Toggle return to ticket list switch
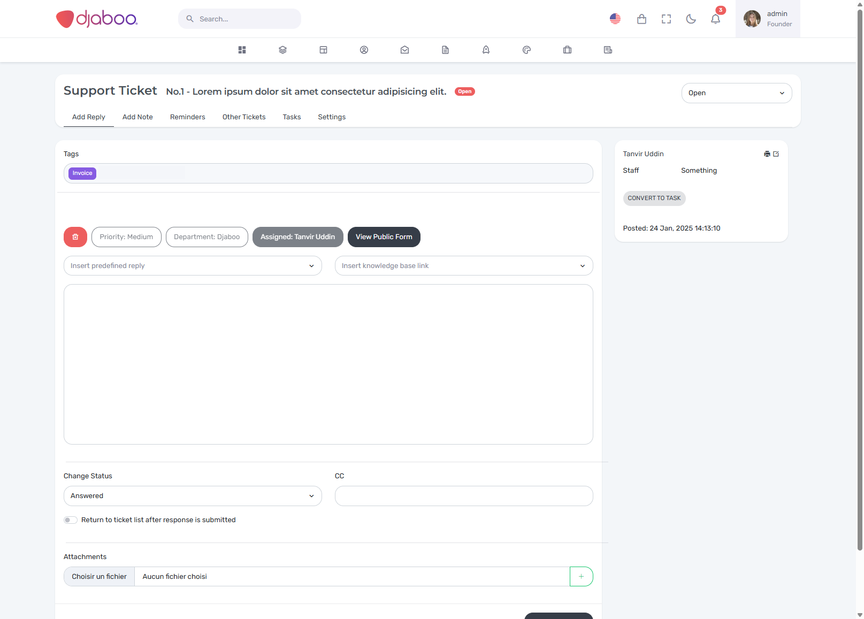The image size is (864, 619). [x=71, y=520]
